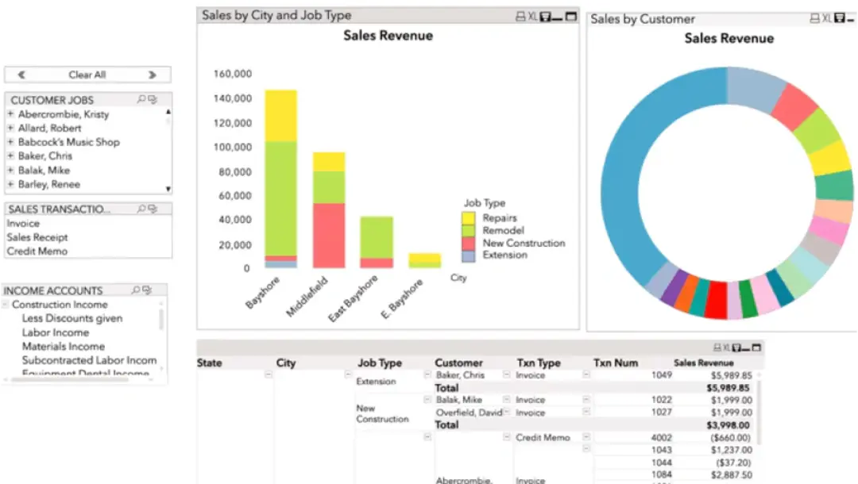Expand Baker, Chris in Customer Jobs list
The image size is (858, 484).
[10, 156]
